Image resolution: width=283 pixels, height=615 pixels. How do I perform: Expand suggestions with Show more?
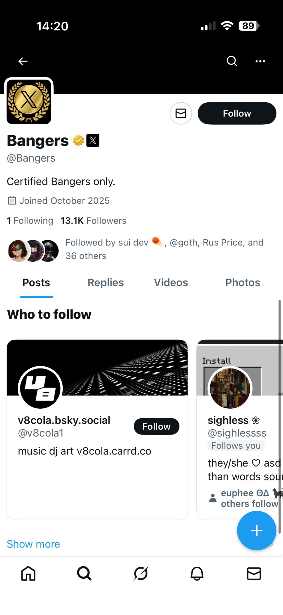tap(33, 544)
